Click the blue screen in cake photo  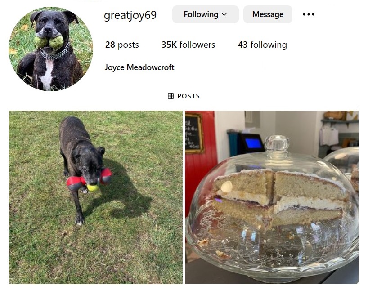coord(253,143)
